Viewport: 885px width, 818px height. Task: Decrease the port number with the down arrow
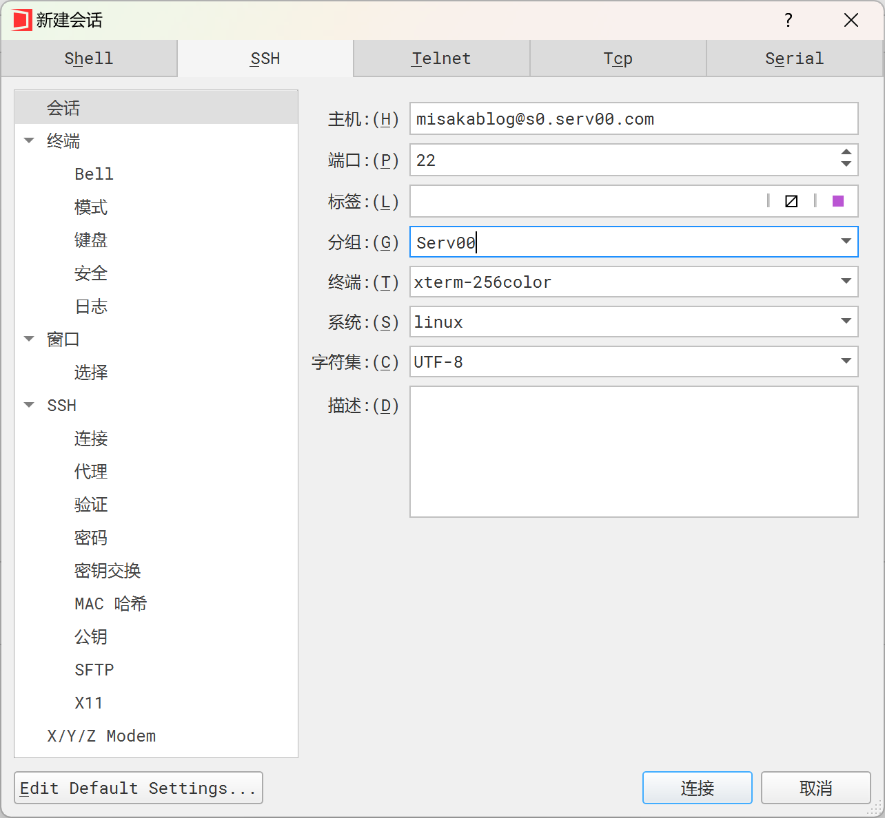[846, 165]
